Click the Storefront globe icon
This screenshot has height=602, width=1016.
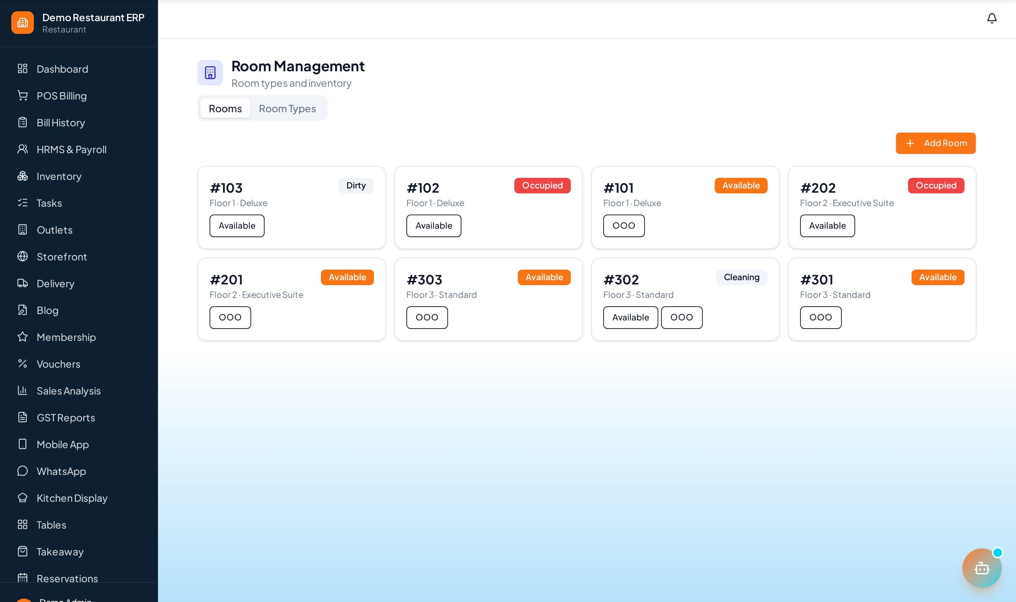[23, 256]
